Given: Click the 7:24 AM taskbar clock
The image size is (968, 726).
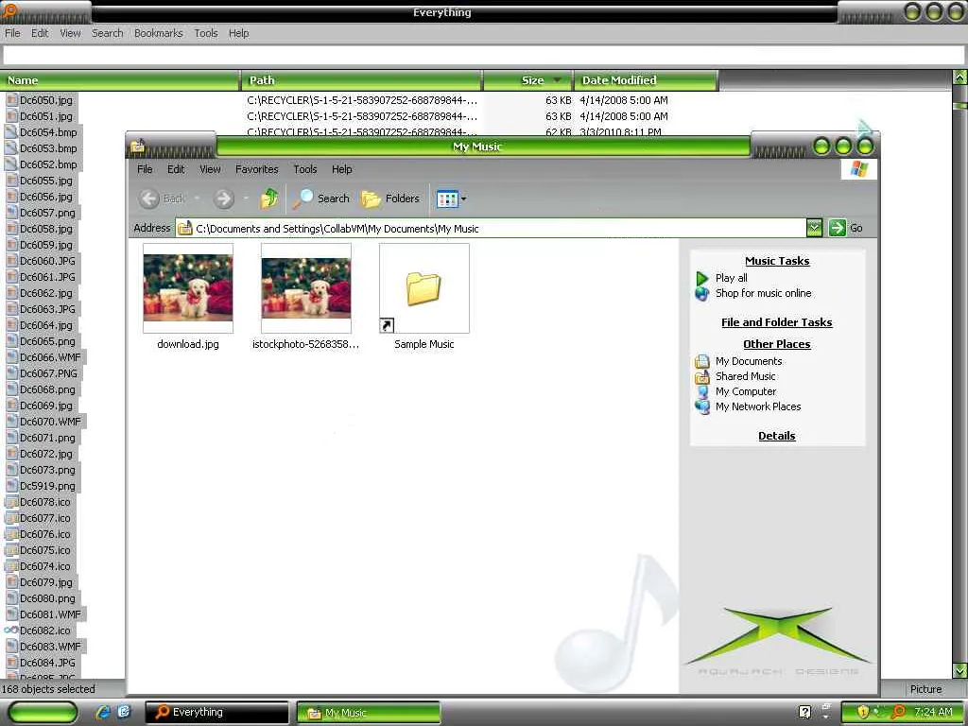Looking at the screenshot, I should 933,713.
